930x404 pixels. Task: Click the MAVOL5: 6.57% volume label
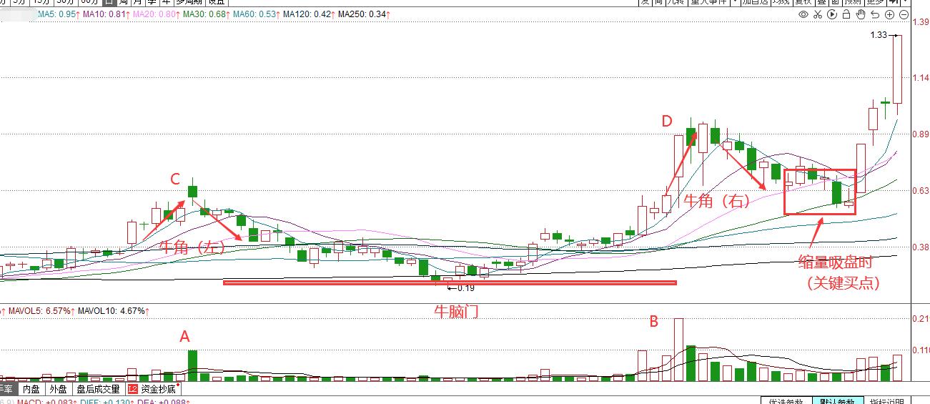click(38, 311)
